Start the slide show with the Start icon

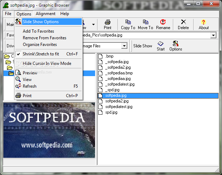[161, 43]
